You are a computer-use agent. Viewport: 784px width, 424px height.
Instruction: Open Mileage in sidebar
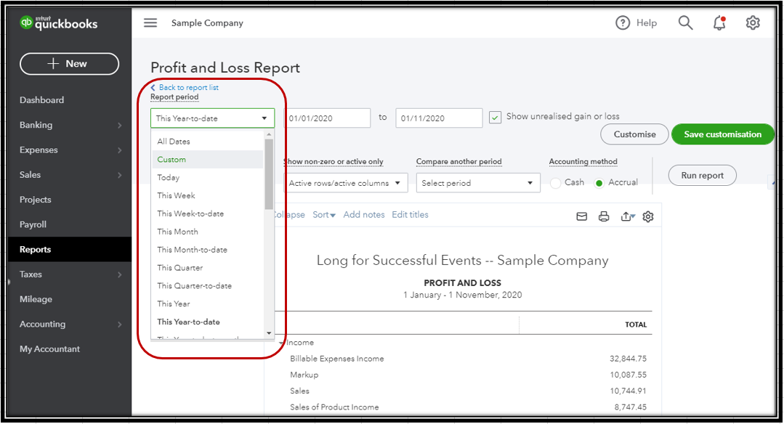(x=36, y=299)
